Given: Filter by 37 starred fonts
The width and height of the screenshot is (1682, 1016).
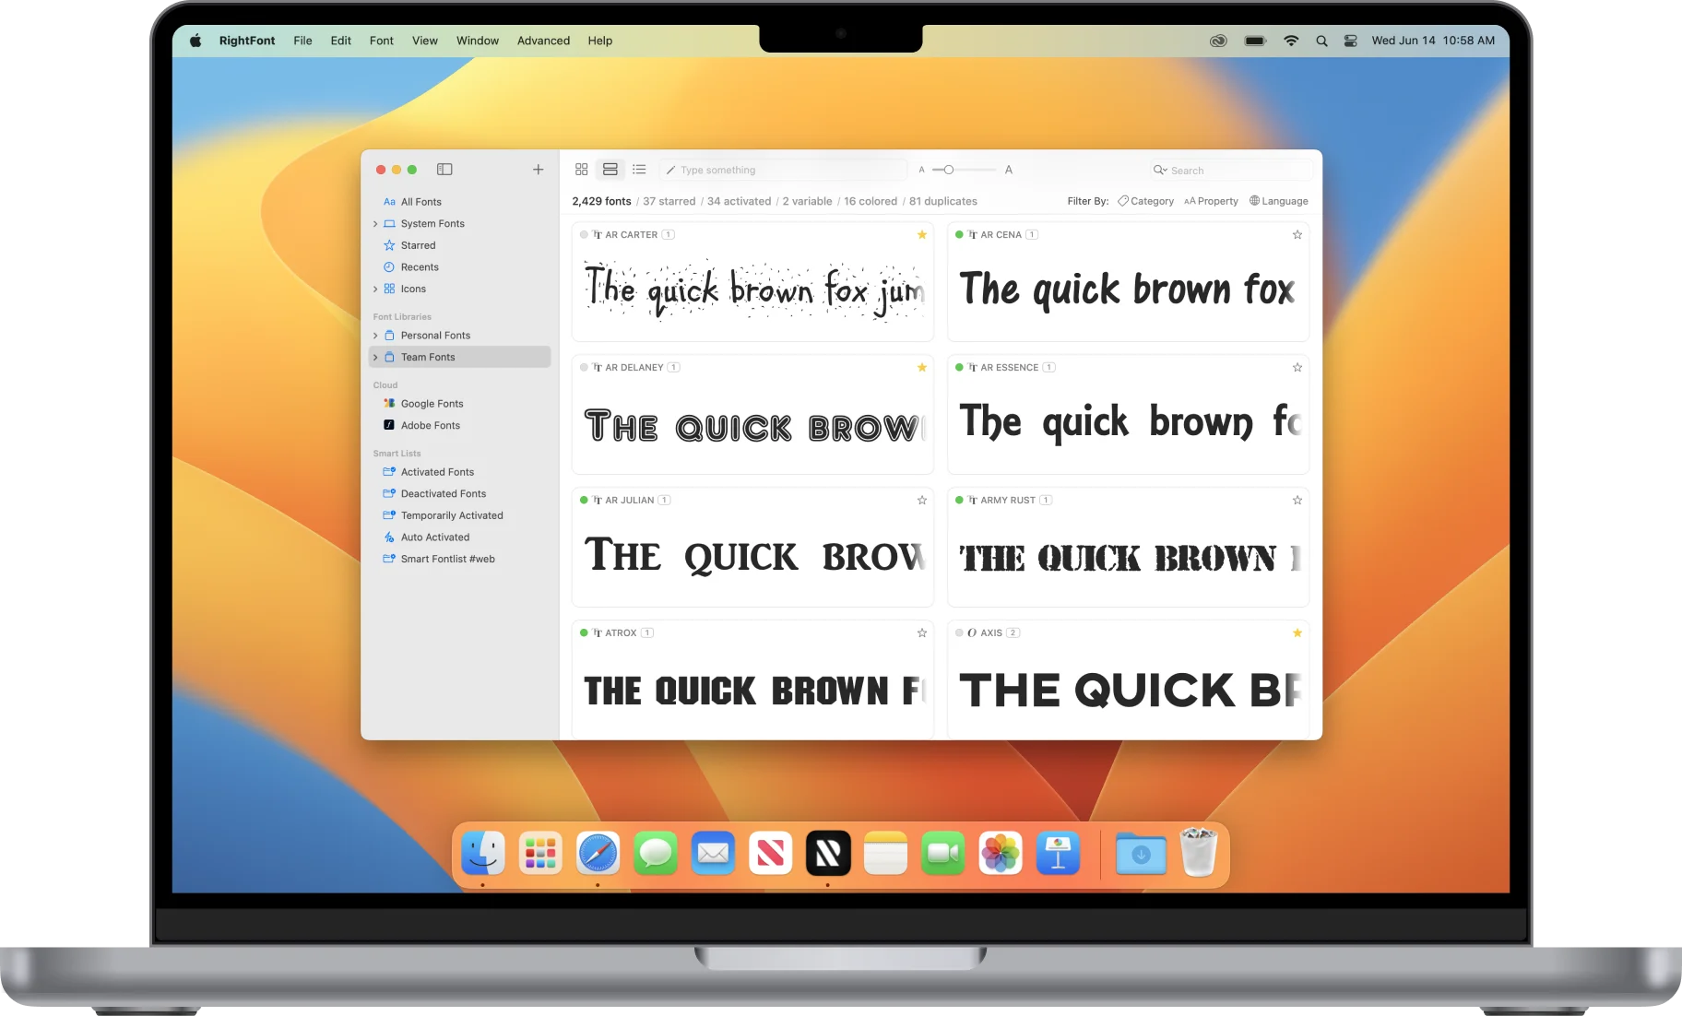Looking at the screenshot, I should pyautogui.click(x=669, y=202).
